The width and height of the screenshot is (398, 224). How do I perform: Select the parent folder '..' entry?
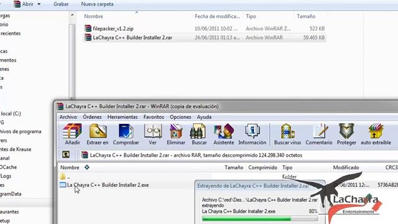[65, 177]
